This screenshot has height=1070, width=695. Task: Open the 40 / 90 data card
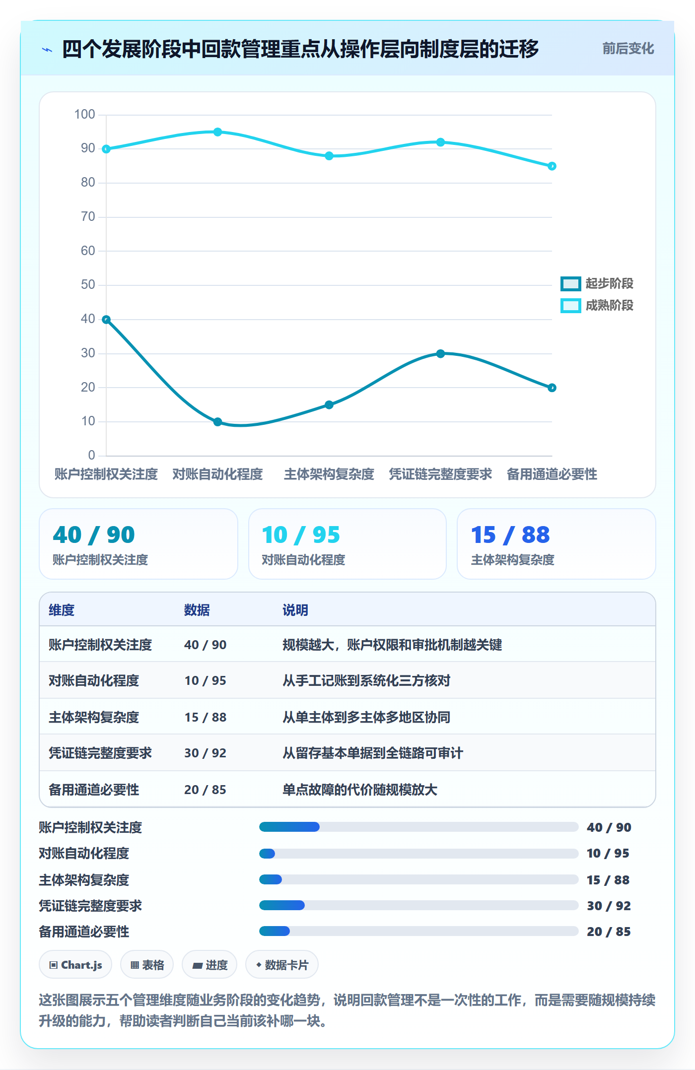pos(139,544)
